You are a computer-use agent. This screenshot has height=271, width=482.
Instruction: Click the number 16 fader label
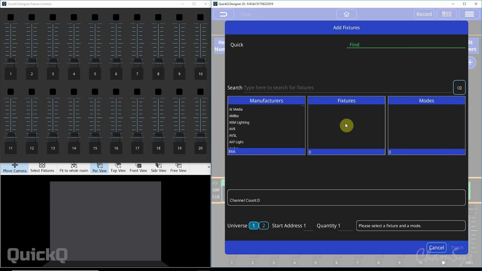(116, 148)
